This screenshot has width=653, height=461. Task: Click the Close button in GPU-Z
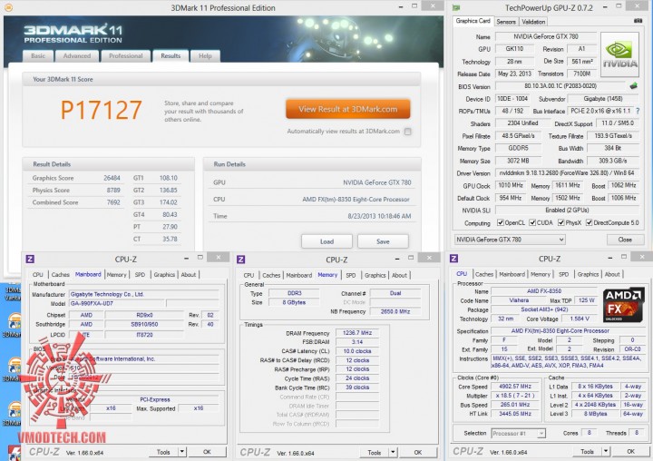tap(625, 240)
